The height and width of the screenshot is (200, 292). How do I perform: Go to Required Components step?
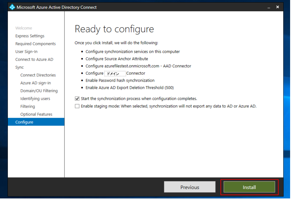pos(36,44)
